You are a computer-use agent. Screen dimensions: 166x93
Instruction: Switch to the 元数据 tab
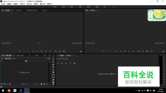tap(44, 10)
